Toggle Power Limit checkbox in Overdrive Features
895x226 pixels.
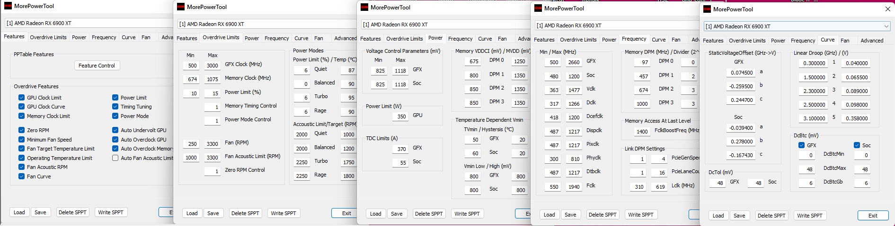(115, 98)
